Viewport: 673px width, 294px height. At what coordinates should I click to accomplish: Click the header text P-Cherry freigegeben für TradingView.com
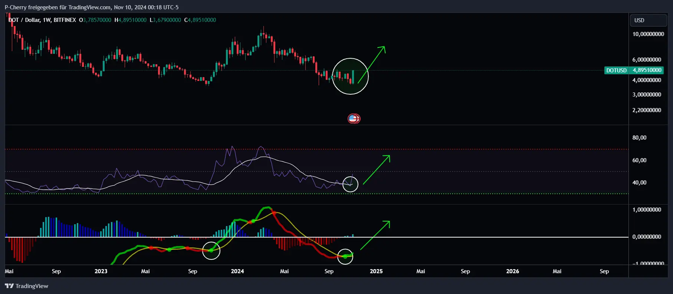click(x=58, y=7)
